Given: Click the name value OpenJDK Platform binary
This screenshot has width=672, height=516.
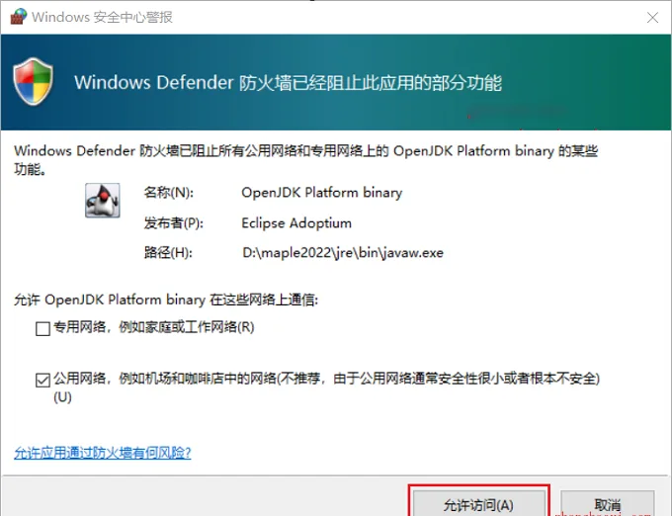Looking at the screenshot, I should pyautogui.click(x=322, y=193).
